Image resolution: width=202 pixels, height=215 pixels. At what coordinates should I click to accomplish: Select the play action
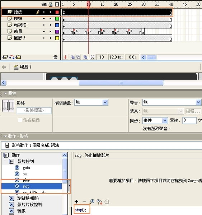coord(26,180)
